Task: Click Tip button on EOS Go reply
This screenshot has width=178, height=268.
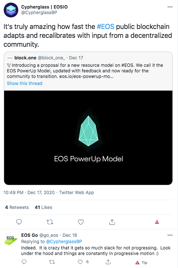Action: [x=141, y=262]
